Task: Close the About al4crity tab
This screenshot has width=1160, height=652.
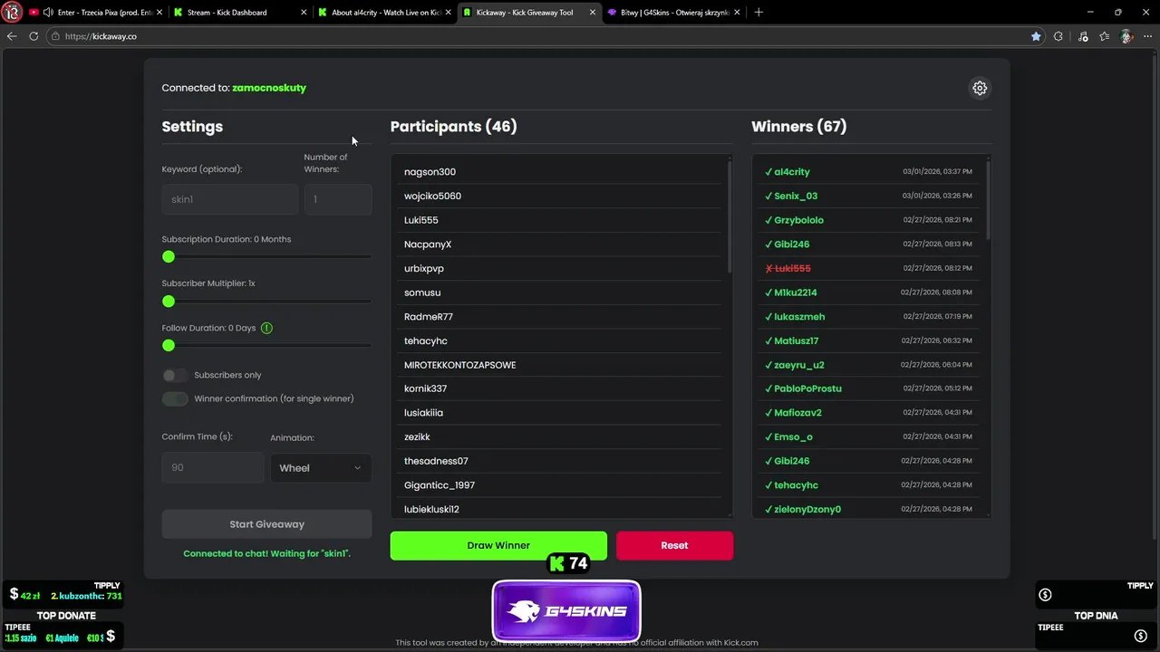Action: (x=449, y=13)
